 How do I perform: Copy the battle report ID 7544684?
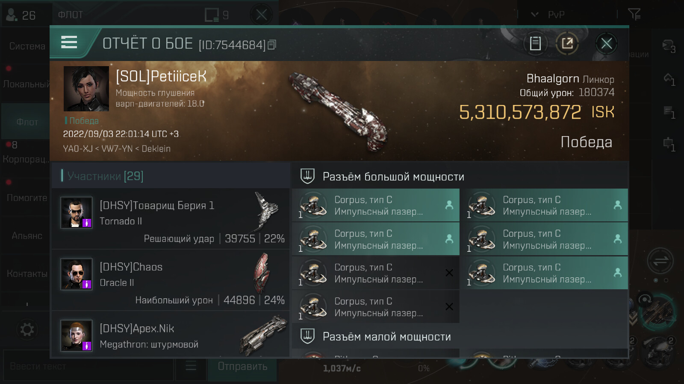272,44
